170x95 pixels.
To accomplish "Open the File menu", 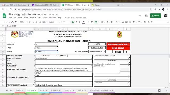I will coord(10,18).
